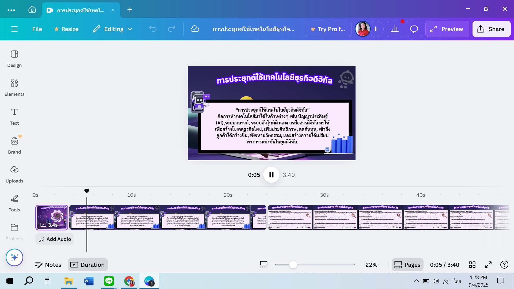Open the analytics bar chart icon
Image resolution: width=514 pixels, height=289 pixels.
[395, 29]
